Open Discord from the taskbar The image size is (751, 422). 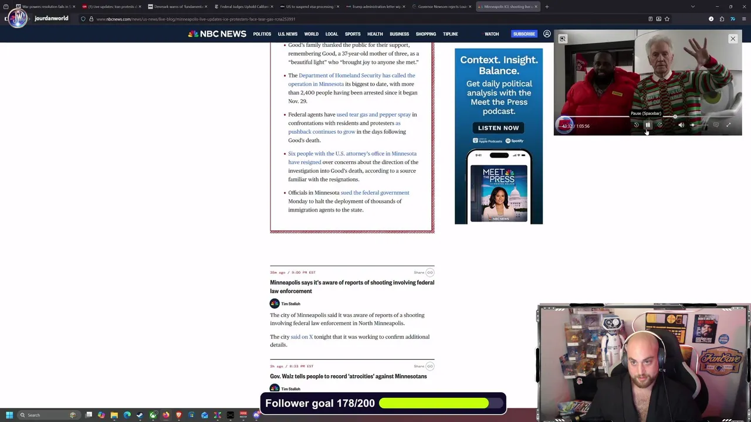256,415
